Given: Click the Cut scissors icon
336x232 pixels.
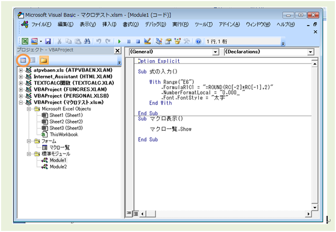Looking at the screenshot, I should click(x=59, y=41).
